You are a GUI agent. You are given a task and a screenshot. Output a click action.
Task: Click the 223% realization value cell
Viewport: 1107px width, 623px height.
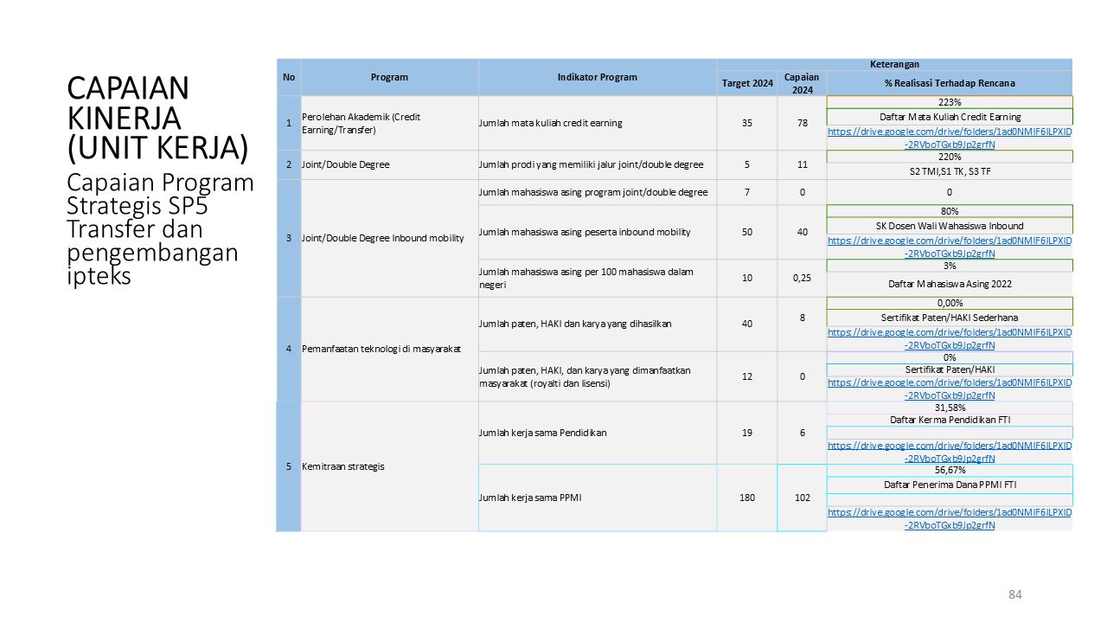(950, 101)
